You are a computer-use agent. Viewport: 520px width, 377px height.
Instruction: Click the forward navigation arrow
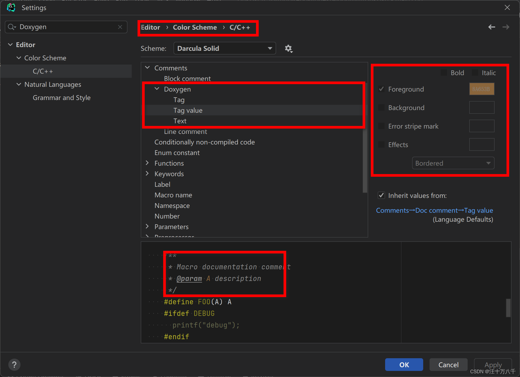pos(506,27)
